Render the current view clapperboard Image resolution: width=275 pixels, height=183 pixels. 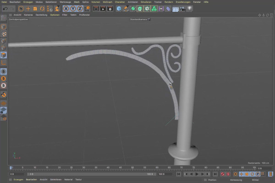pos(96,9)
